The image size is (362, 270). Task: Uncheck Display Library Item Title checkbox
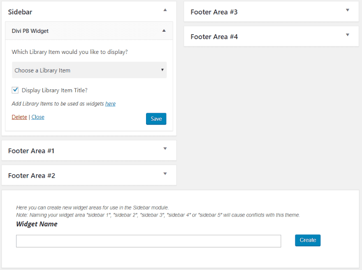click(x=15, y=90)
